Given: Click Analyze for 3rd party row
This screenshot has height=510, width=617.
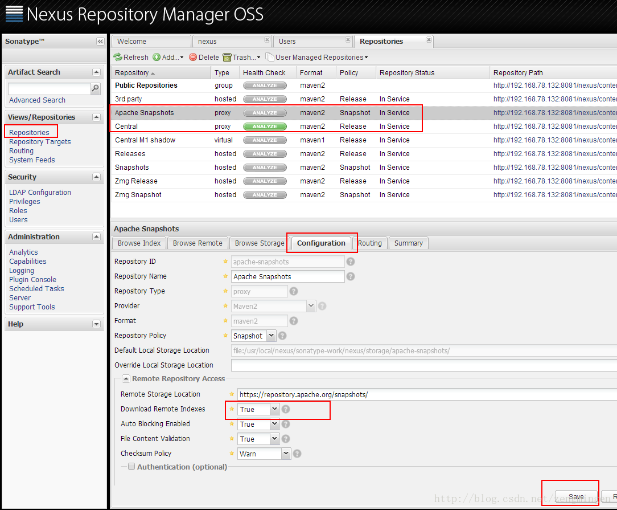Looking at the screenshot, I should 265,99.
